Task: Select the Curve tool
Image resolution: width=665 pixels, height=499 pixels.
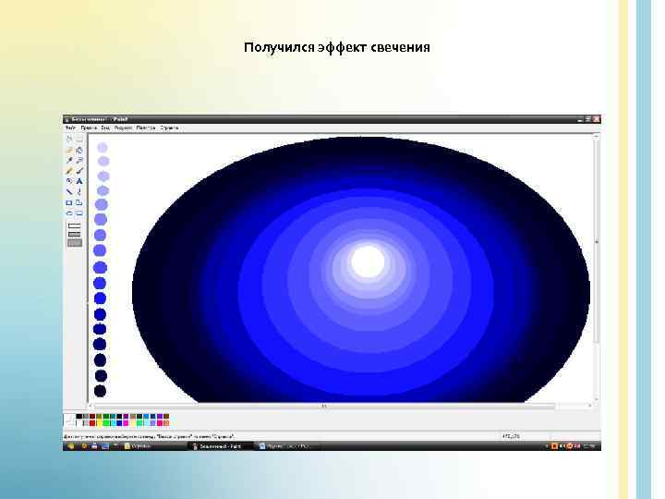Action: pyautogui.click(x=79, y=192)
